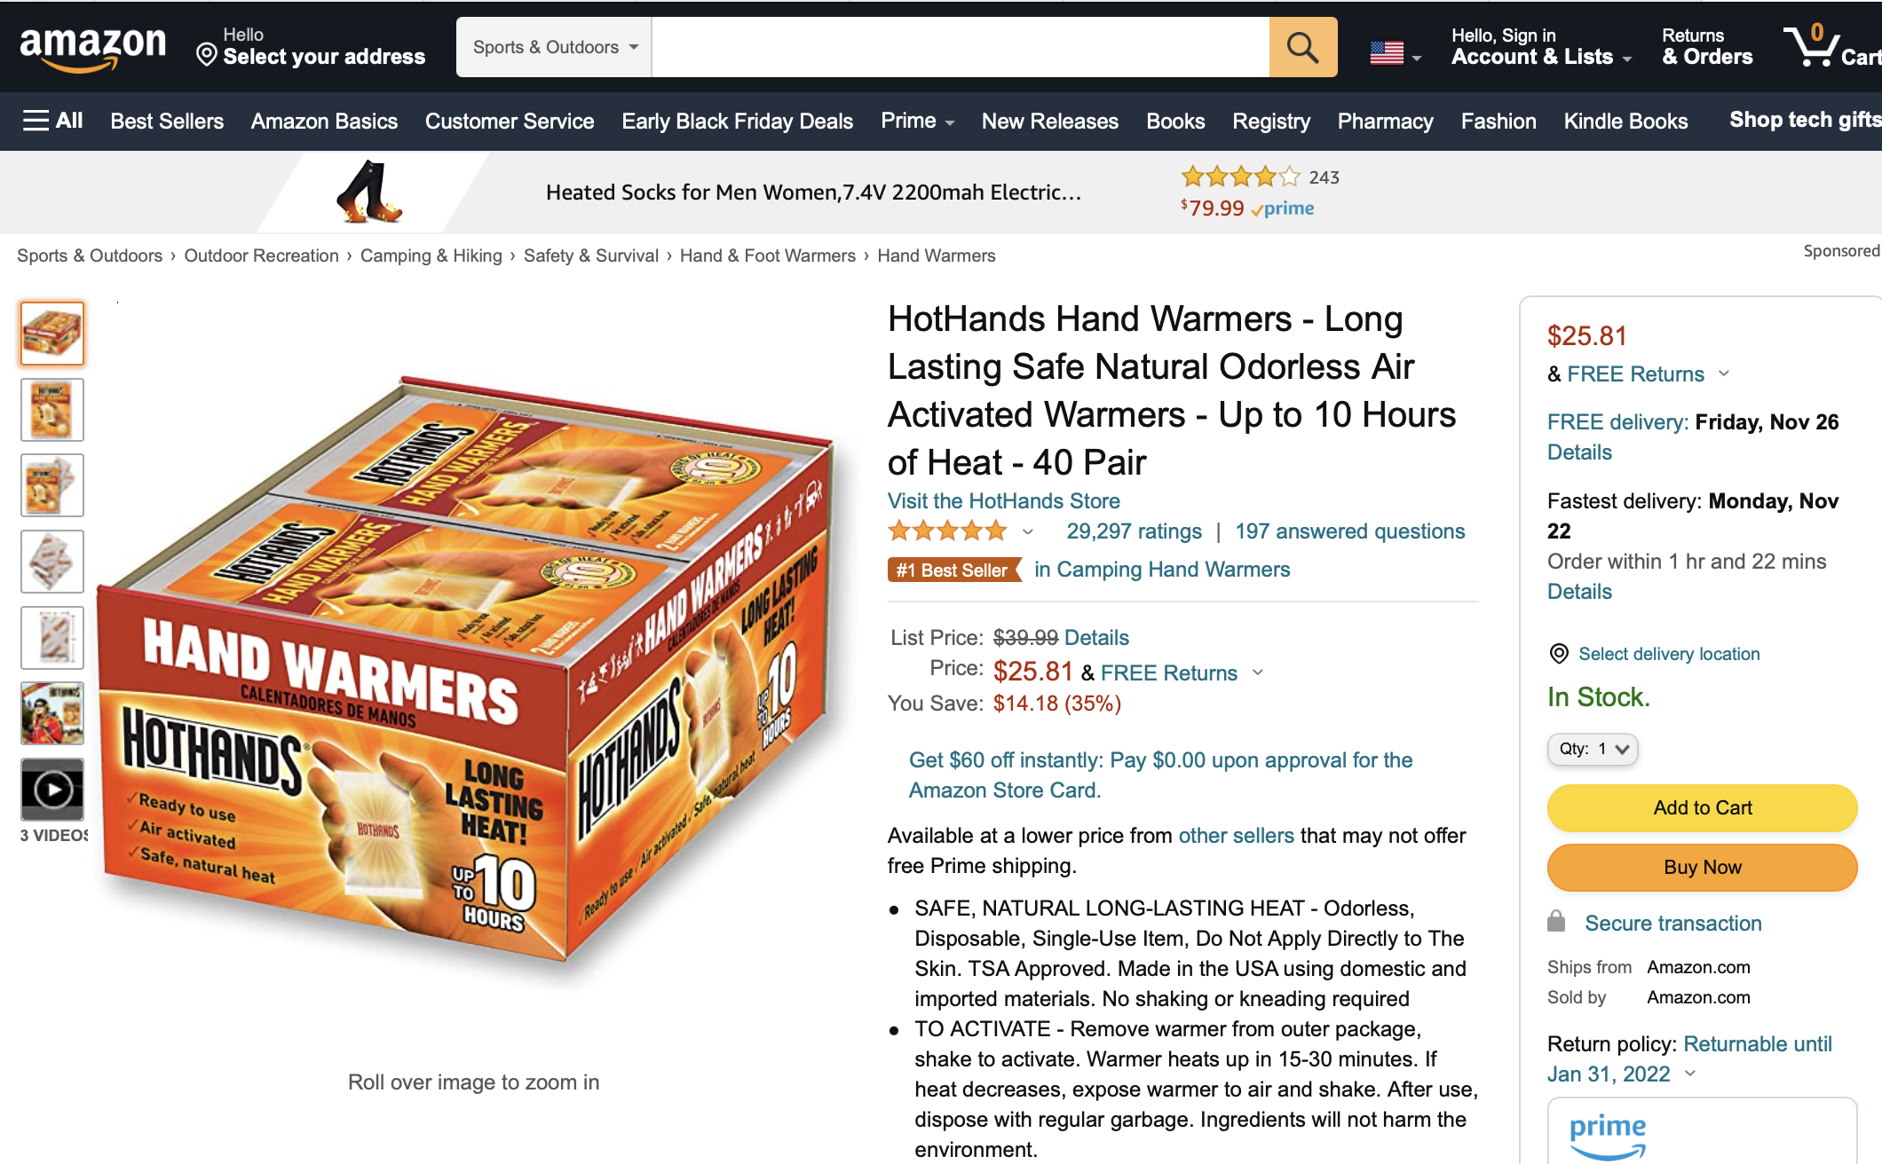Click the Buy Now button
Image resolution: width=1882 pixels, height=1164 pixels.
1702,867
